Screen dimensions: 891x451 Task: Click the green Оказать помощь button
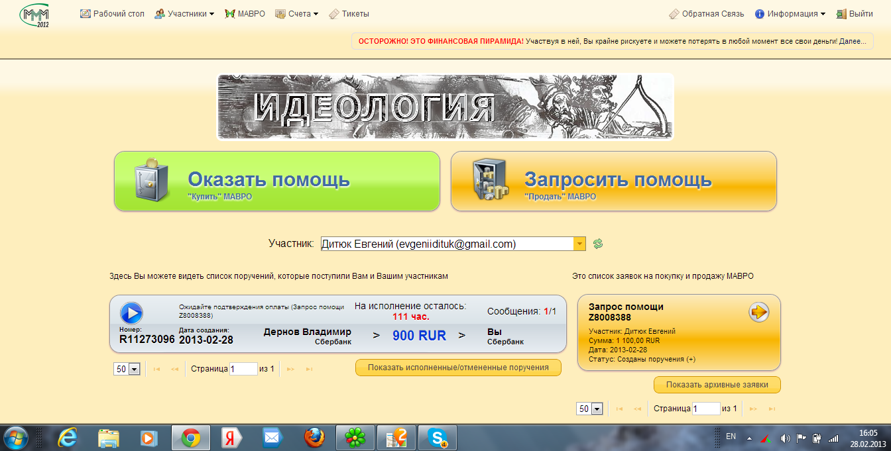(x=277, y=181)
